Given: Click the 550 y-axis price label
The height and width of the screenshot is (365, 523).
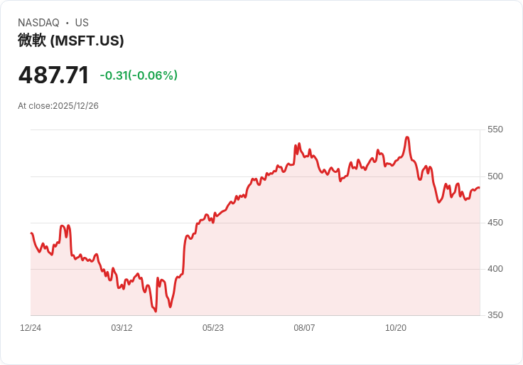Looking at the screenshot, I should [495, 129].
